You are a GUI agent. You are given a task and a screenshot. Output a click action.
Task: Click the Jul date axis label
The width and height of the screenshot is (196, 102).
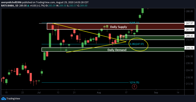click(x=39, y=93)
